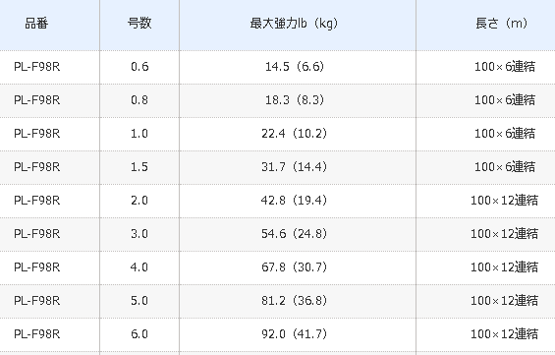555x355 pixels.
Task: Select the 2.0 号数 cell
Action: (x=139, y=201)
